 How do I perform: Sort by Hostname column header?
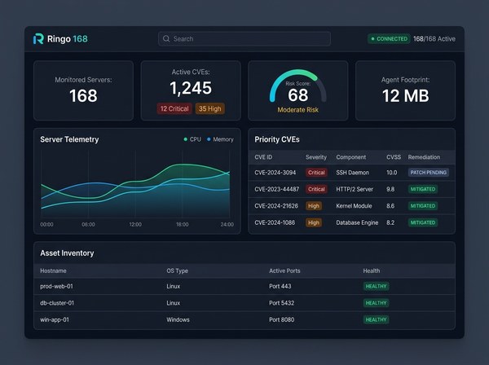pos(53,270)
